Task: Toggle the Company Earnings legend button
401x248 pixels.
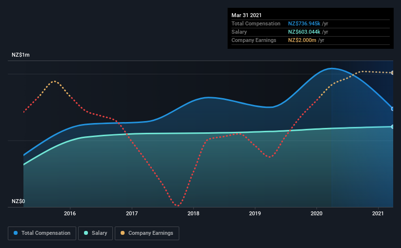Action: (x=147, y=233)
